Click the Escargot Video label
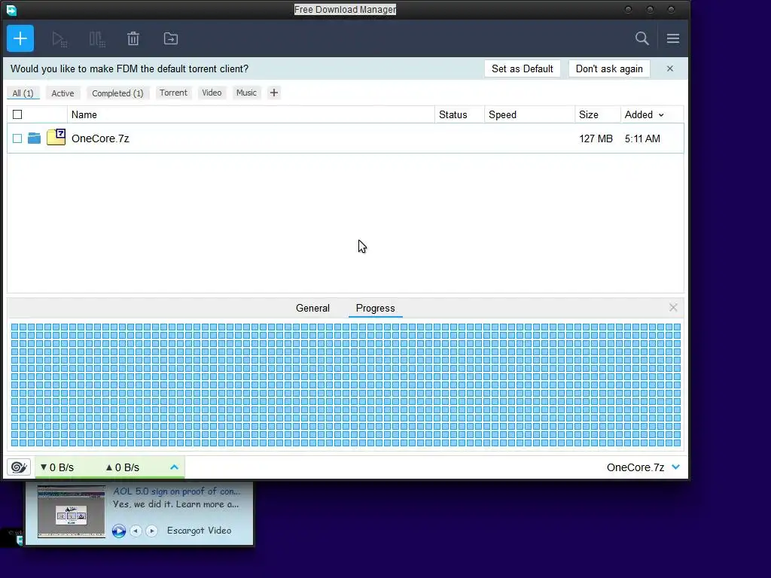771x578 pixels. tap(199, 531)
